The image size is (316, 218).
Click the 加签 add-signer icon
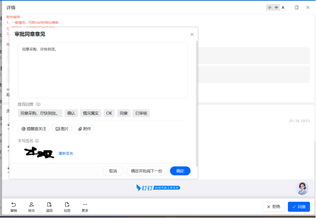click(67, 205)
